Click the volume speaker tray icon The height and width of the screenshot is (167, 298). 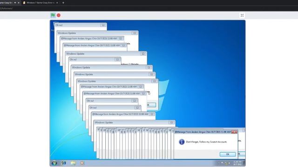point(230,163)
